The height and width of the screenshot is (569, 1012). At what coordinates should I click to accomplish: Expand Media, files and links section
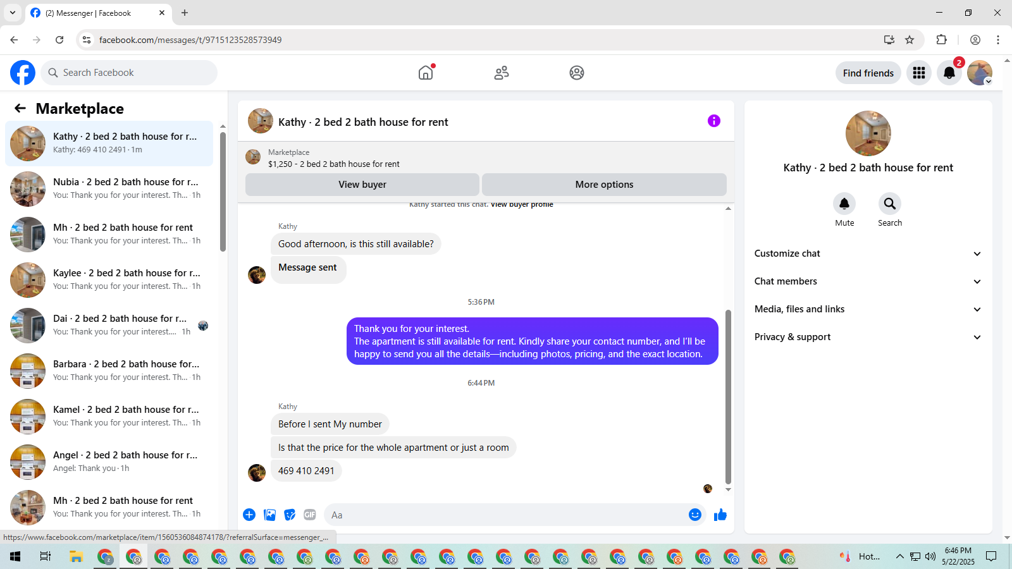(868, 309)
